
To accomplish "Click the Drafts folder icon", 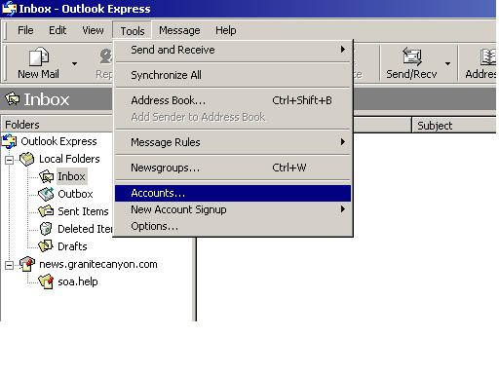I will (46, 246).
